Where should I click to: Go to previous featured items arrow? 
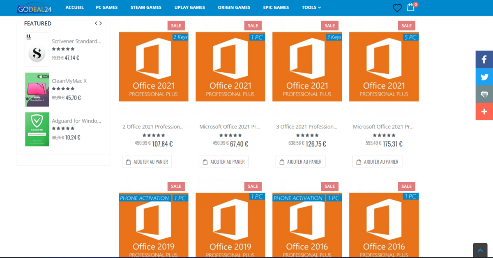[96, 23]
